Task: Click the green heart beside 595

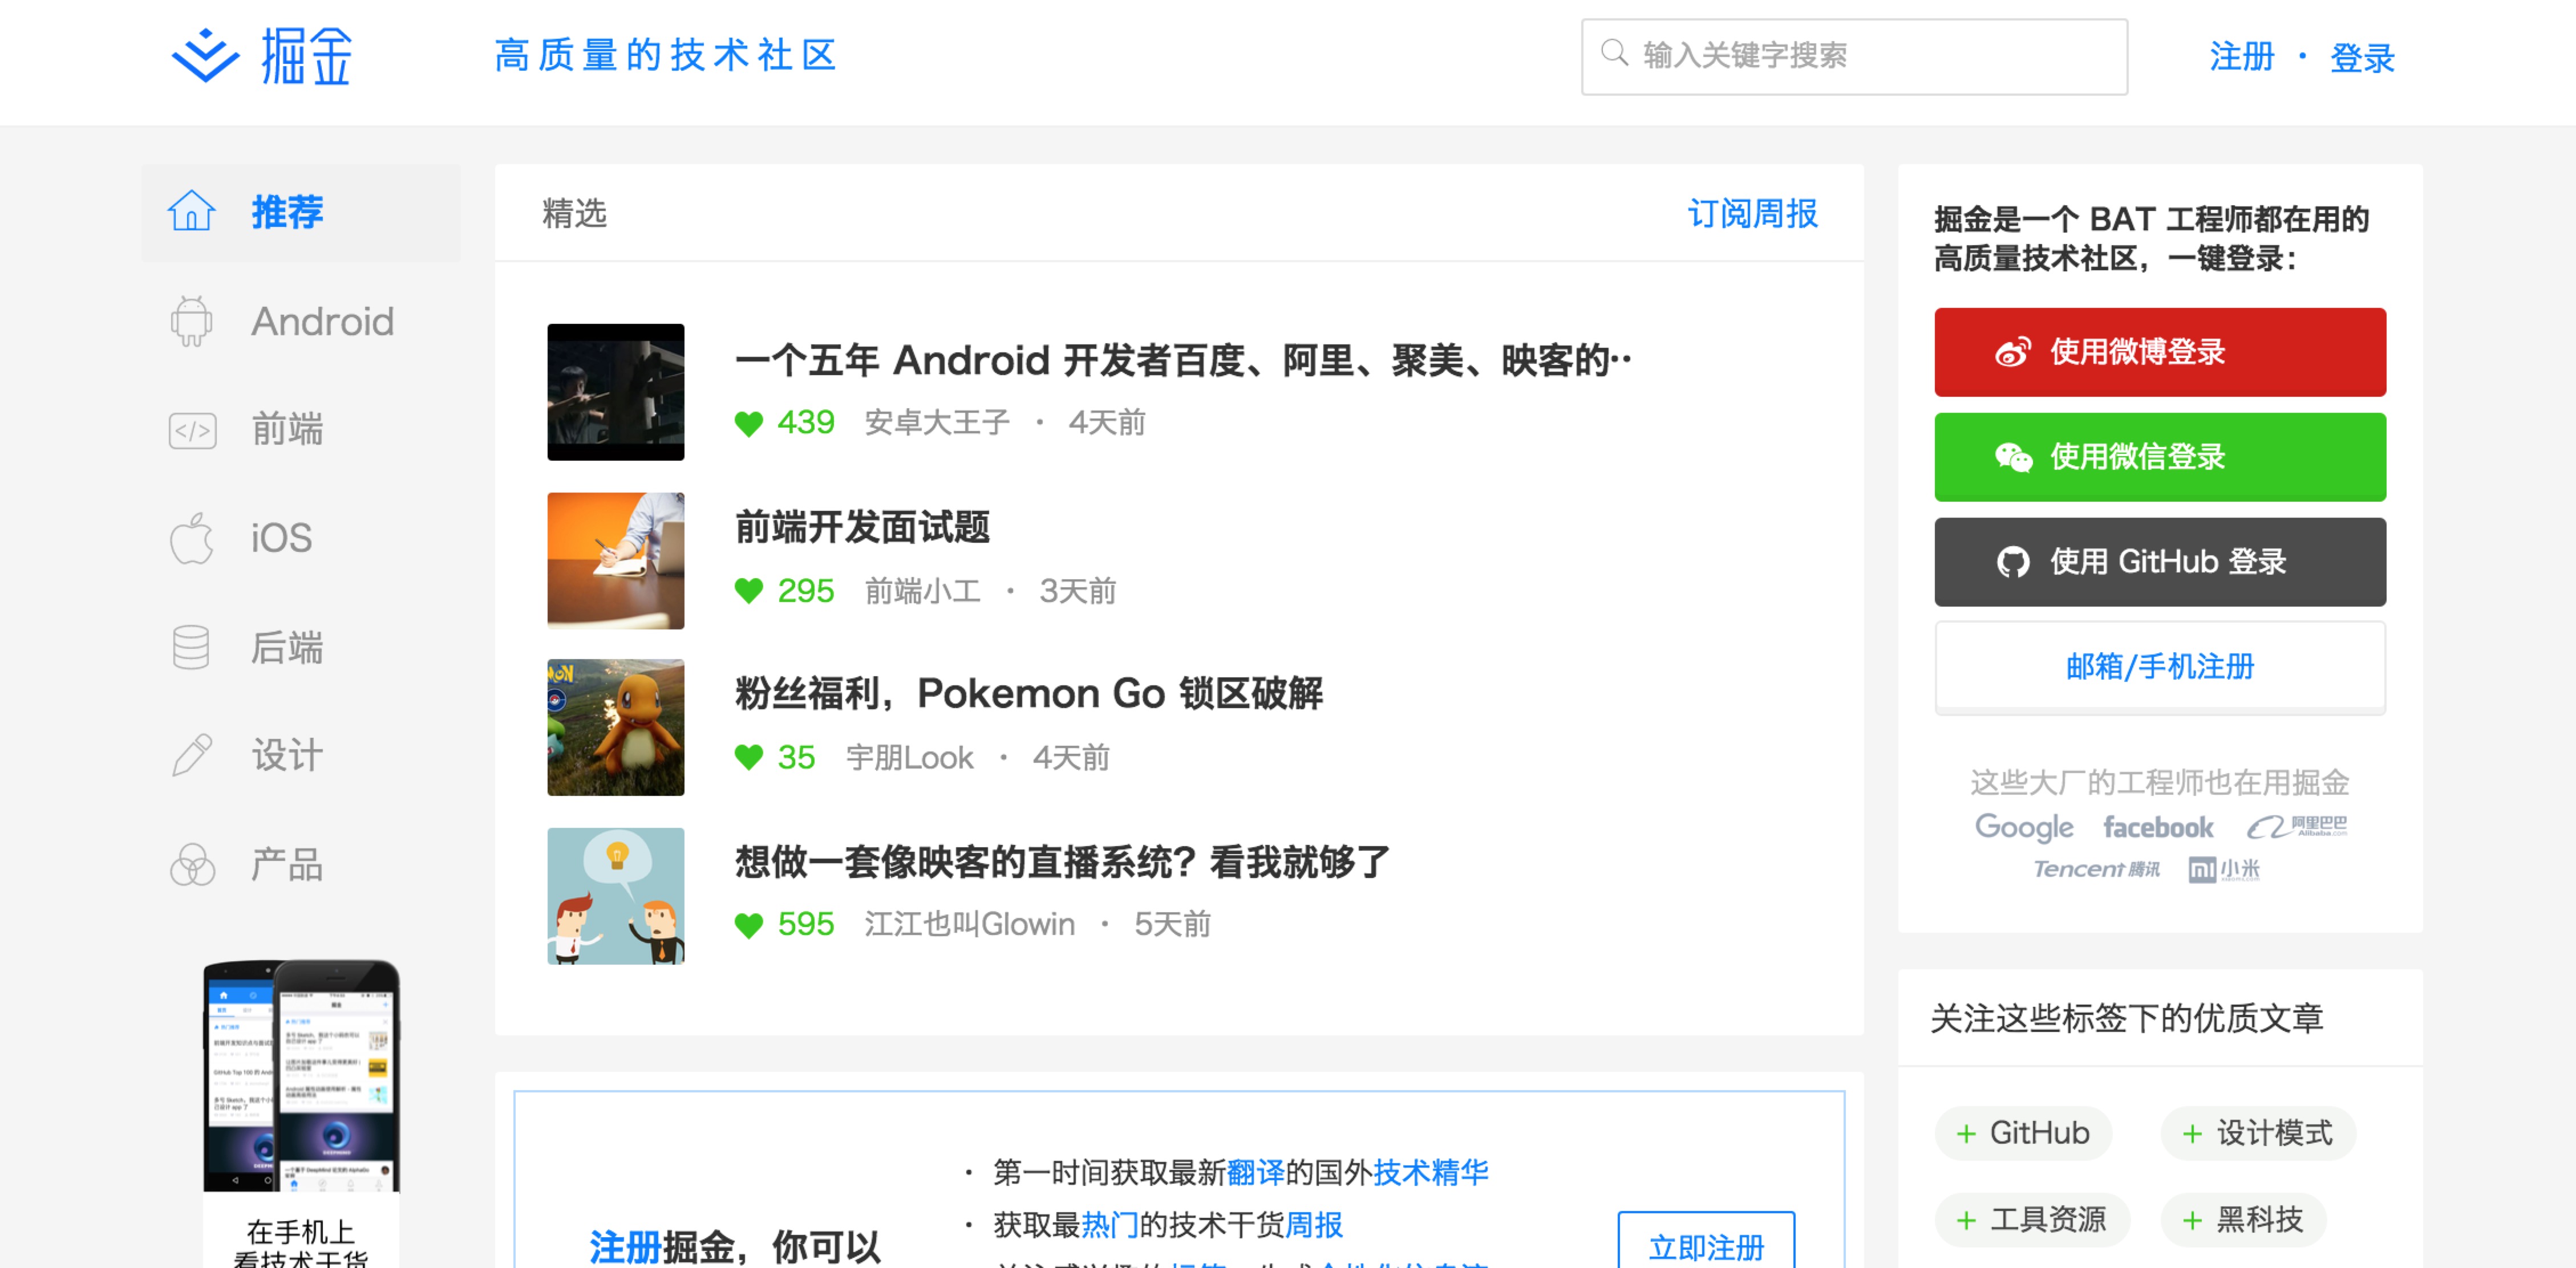Action: click(x=749, y=924)
